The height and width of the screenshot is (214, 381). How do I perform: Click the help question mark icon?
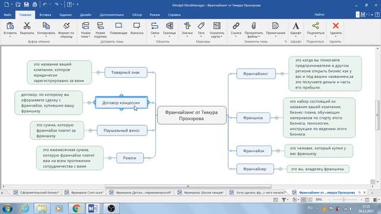coord(70,4)
